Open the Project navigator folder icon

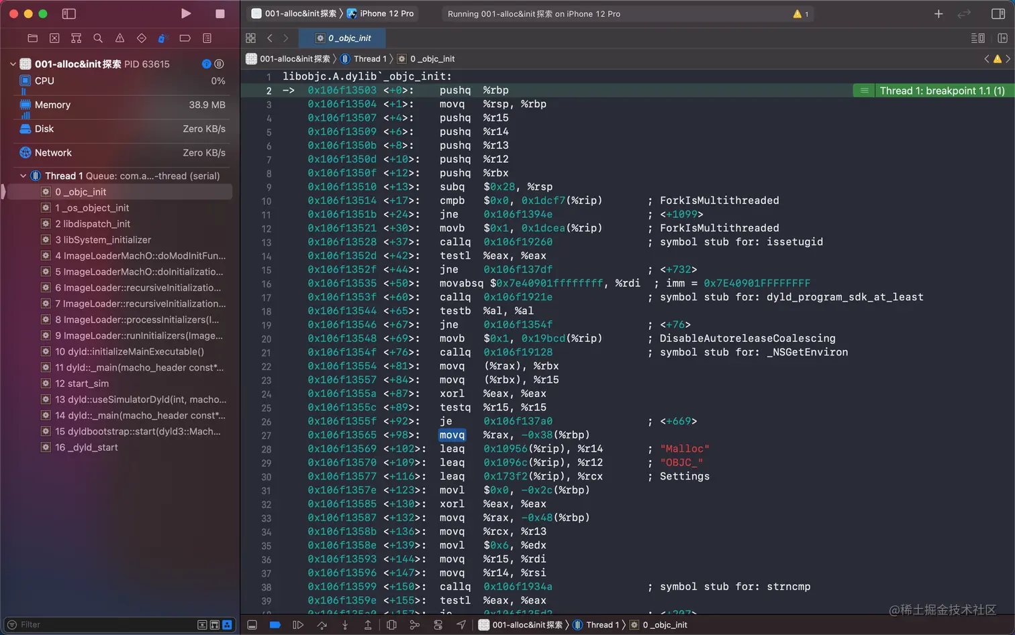pyautogui.click(x=32, y=38)
